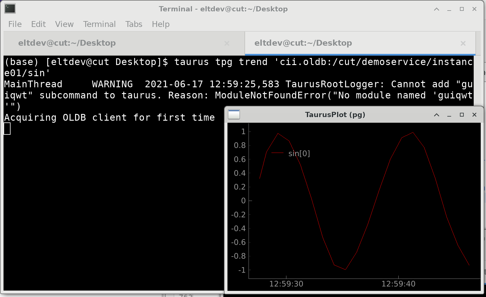486x297 pixels.
Task: Open the Edit menu
Action: click(38, 24)
